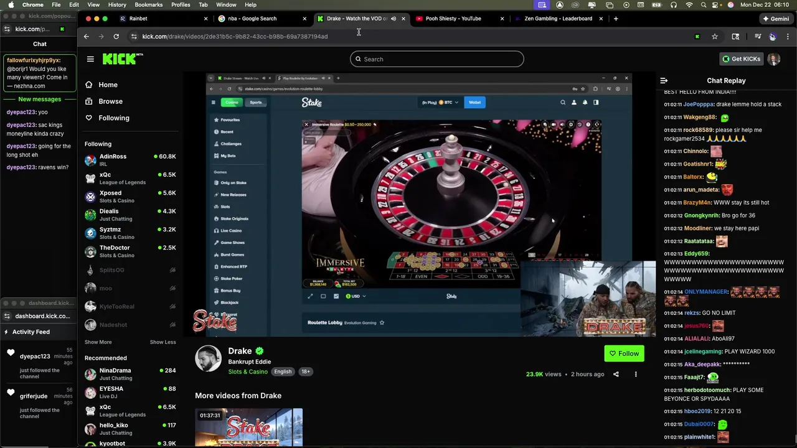797x448 pixels.
Task: Click the KICK logo
Action: pos(122,59)
